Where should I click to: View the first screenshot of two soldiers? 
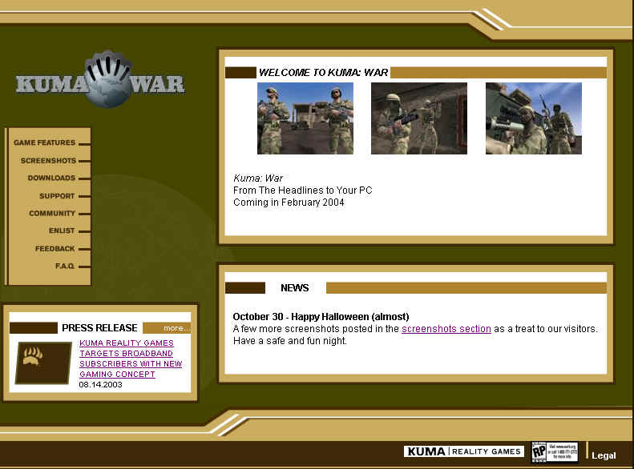click(x=305, y=118)
